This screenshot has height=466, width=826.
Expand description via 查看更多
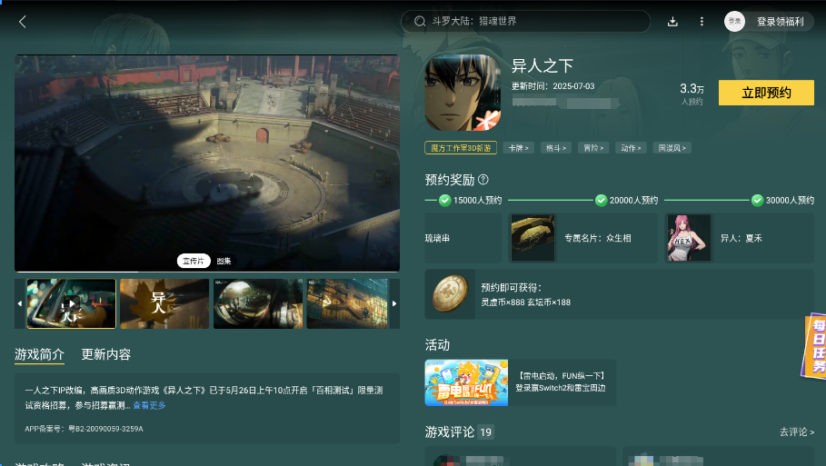click(149, 405)
